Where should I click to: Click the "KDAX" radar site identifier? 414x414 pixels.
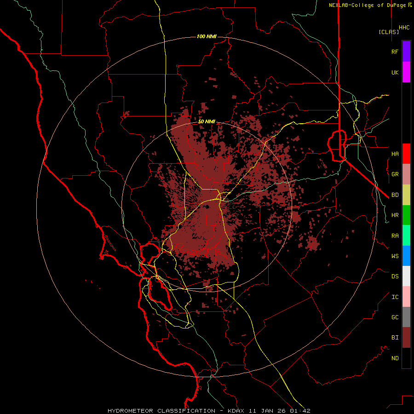(236, 411)
